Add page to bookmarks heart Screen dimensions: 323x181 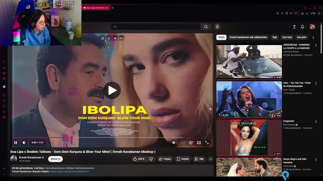[296, 13]
